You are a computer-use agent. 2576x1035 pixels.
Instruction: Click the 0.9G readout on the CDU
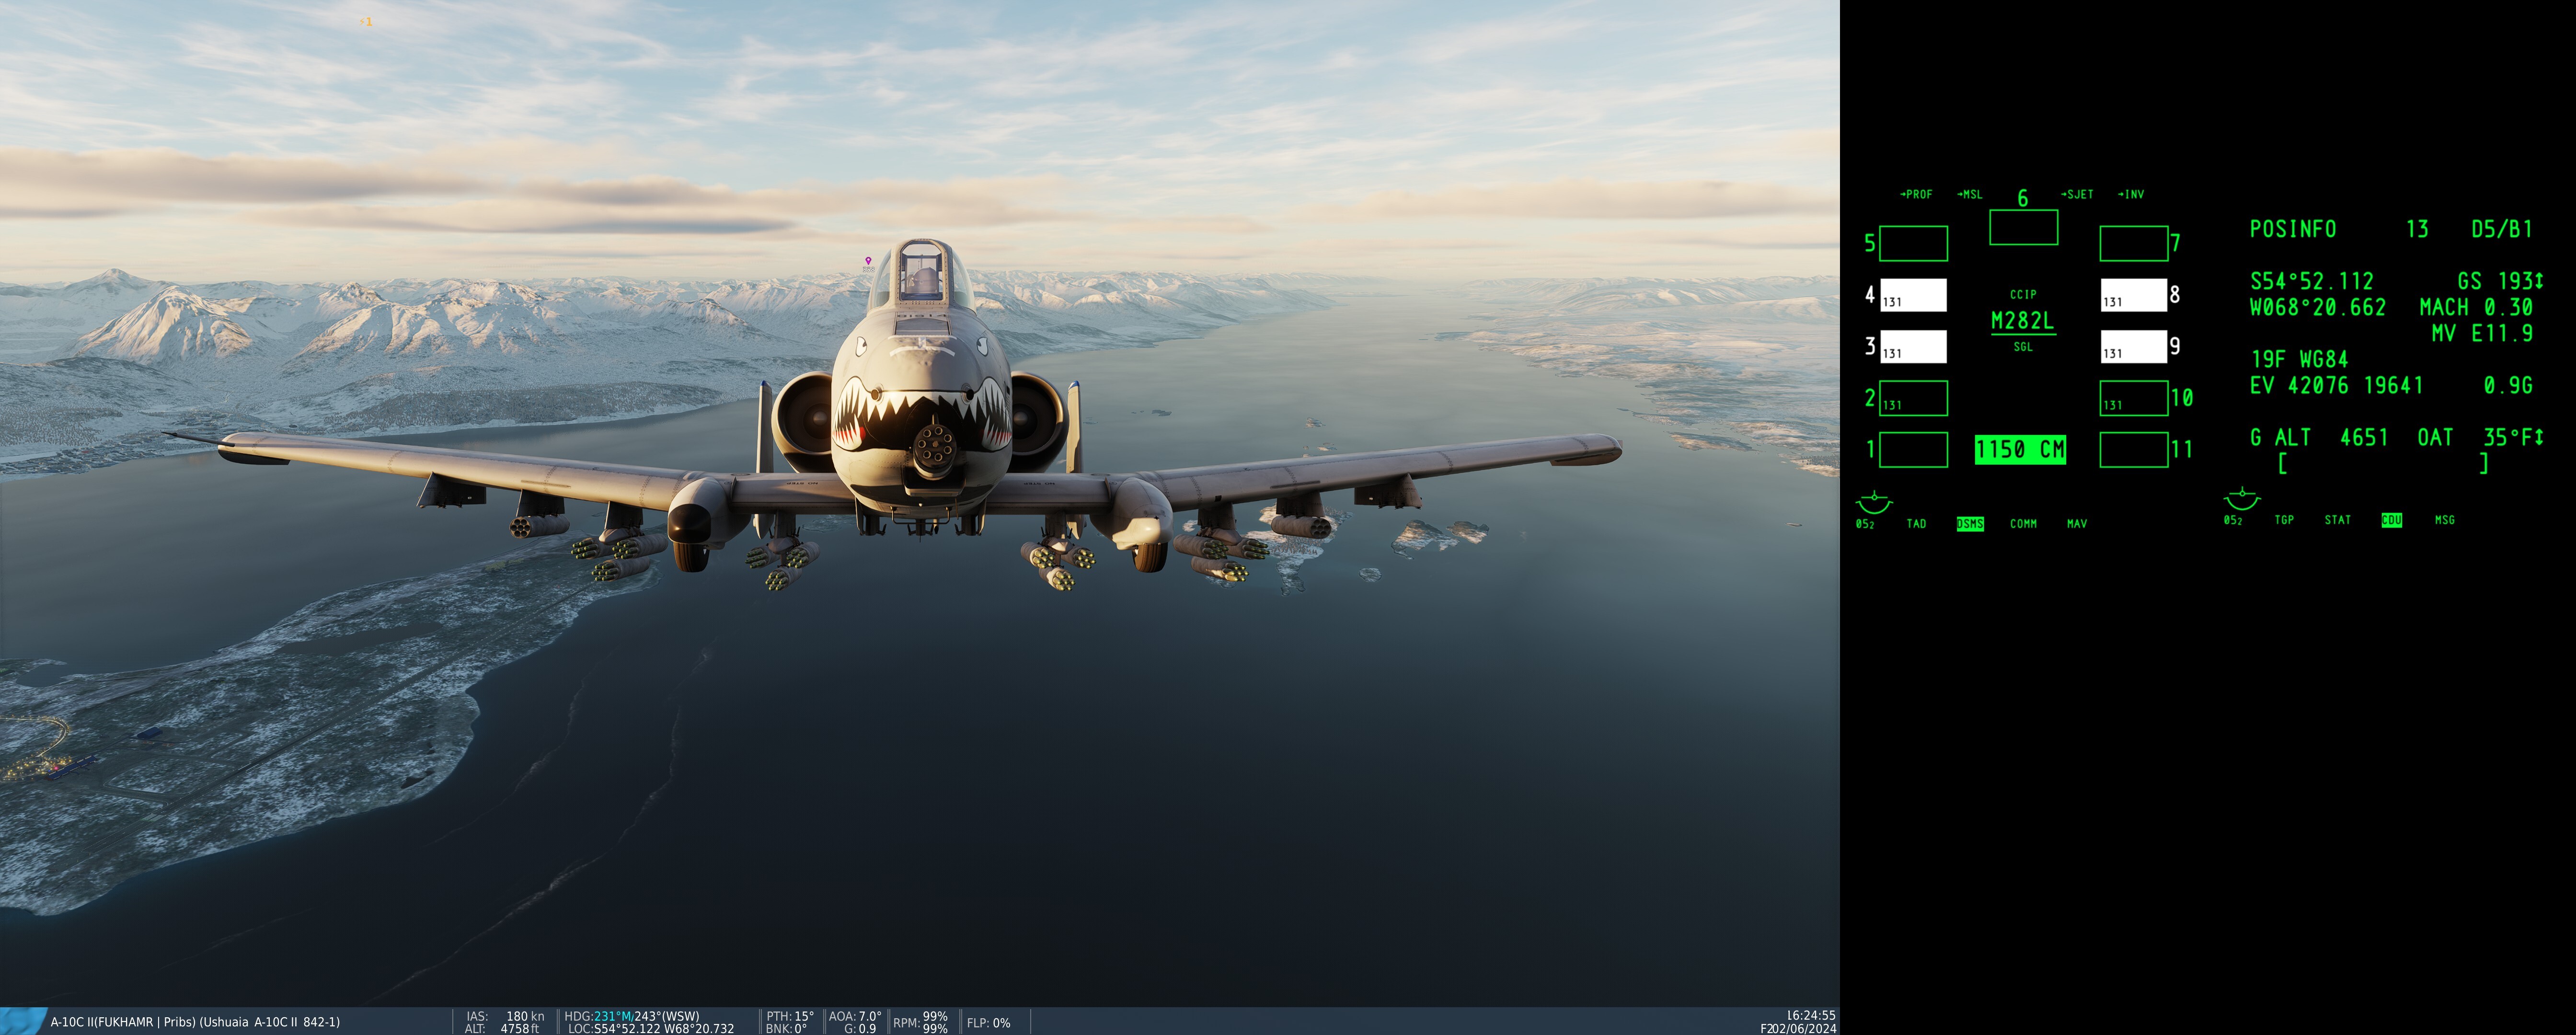[x=2508, y=385]
